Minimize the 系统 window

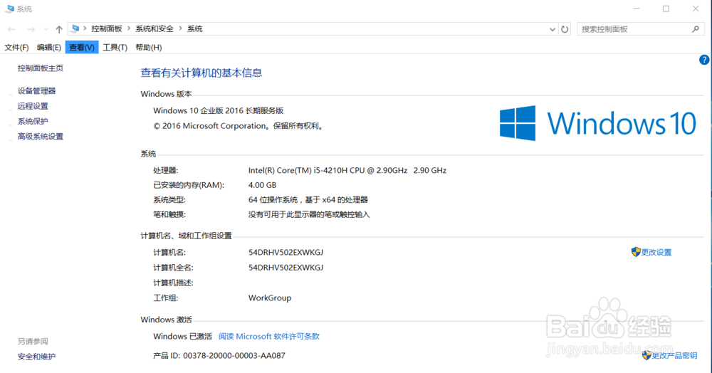pyautogui.click(x=637, y=9)
